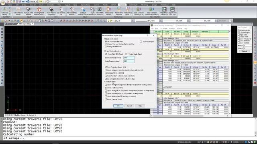Switch to the Traverse ribbon tab
Screen dimensions: 257x144
122,5
